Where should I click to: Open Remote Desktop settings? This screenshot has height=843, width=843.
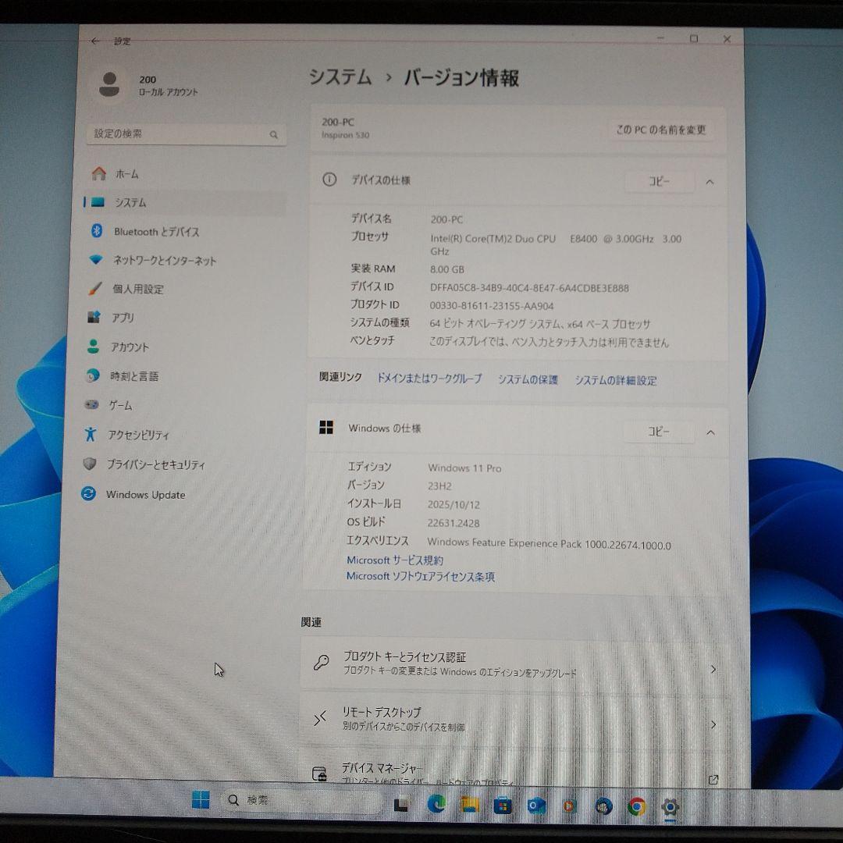coord(514,719)
